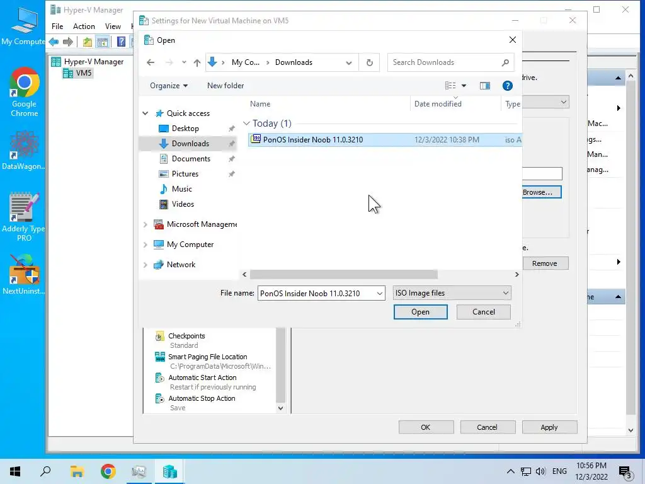Click the Browse... button

[x=541, y=192]
